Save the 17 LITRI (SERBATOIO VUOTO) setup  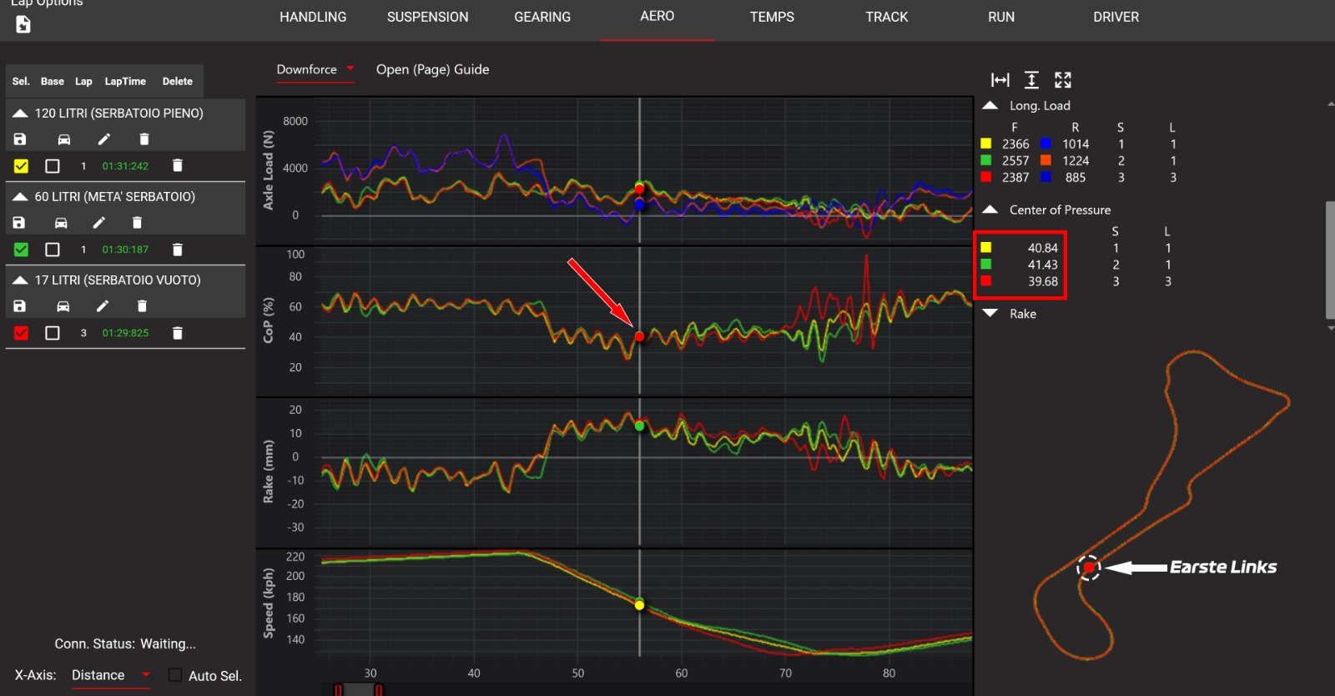pos(19,306)
